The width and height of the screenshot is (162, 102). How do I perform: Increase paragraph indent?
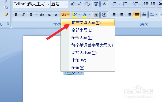click(153, 4)
